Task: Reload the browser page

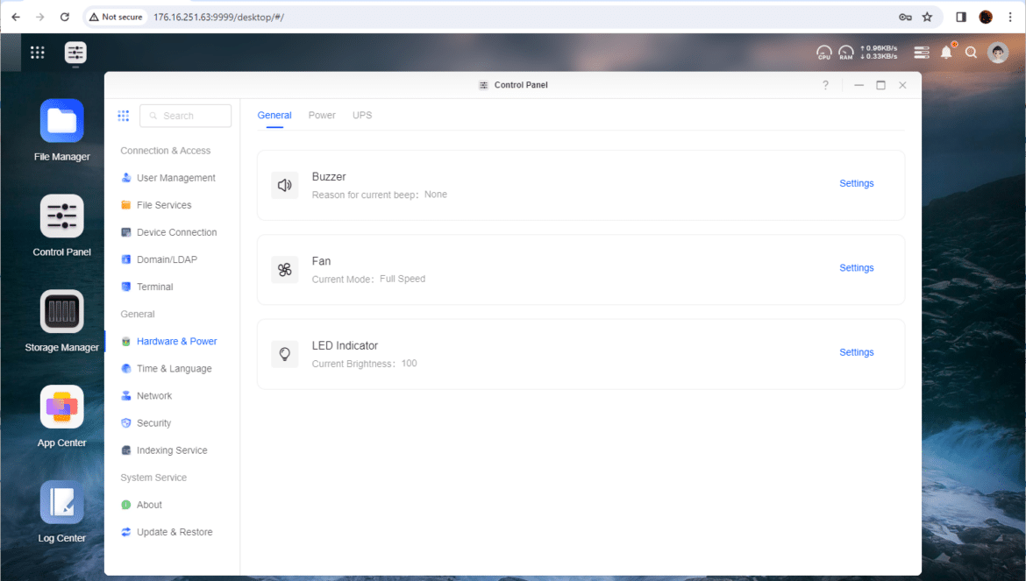Action: tap(65, 17)
